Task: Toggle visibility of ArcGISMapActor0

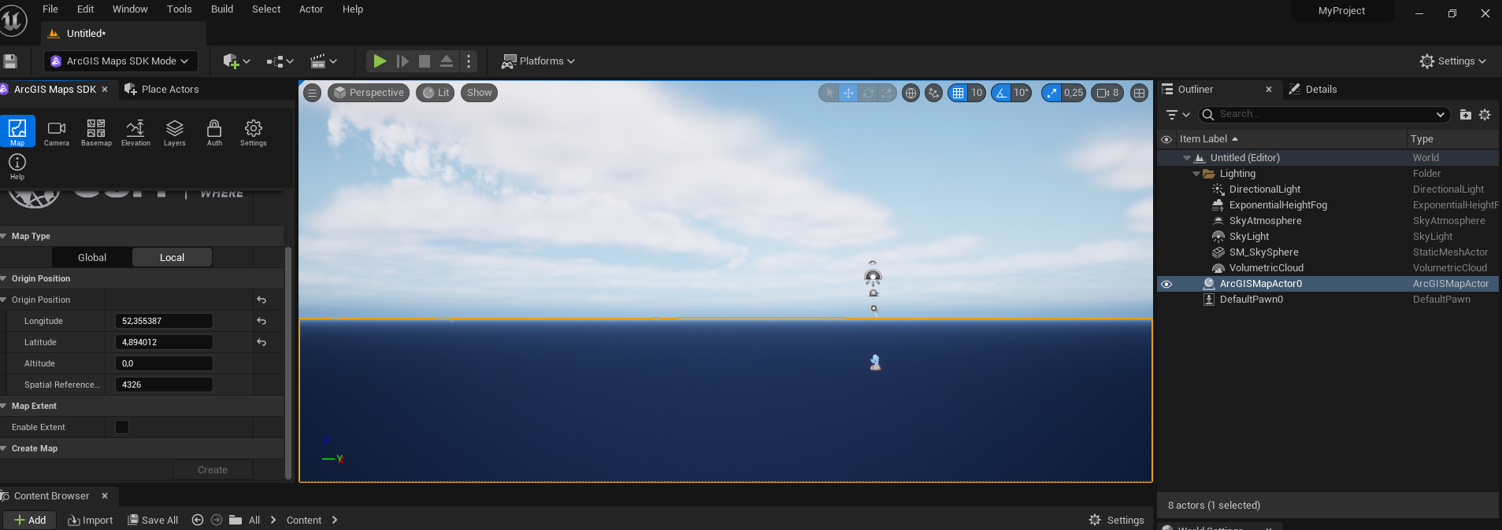Action: (x=1166, y=284)
